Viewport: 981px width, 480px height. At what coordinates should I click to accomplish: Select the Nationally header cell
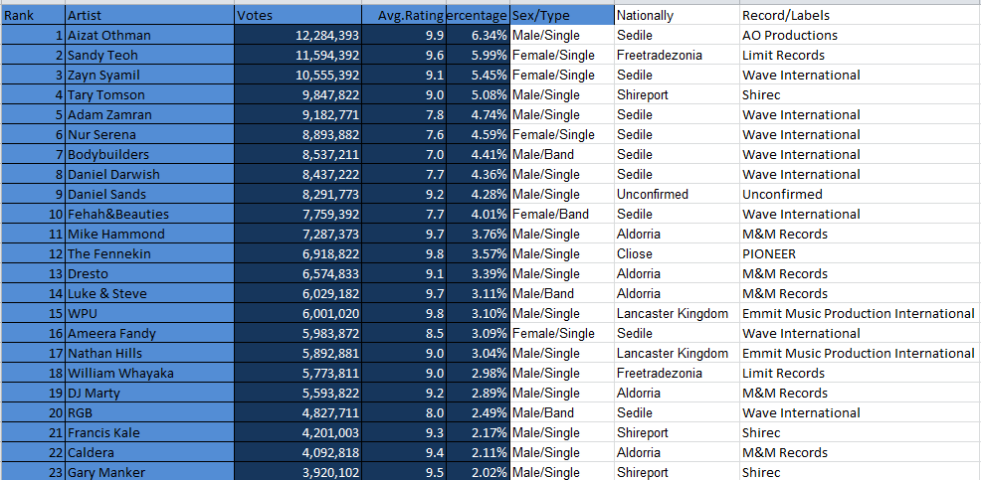point(677,15)
